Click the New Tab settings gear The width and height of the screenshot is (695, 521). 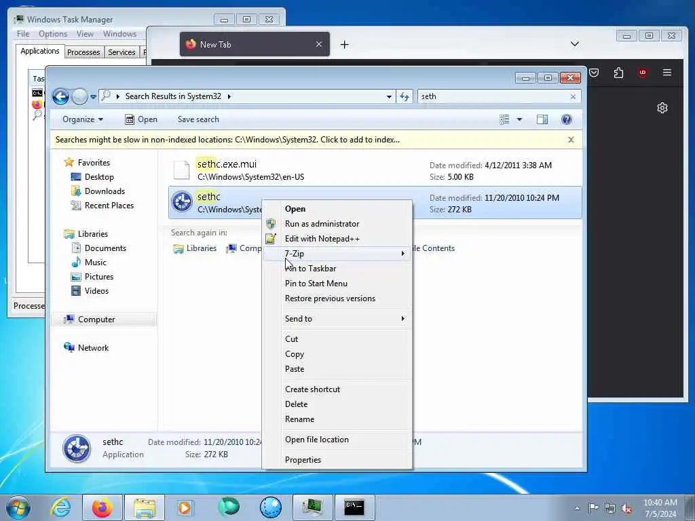click(662, 108)
